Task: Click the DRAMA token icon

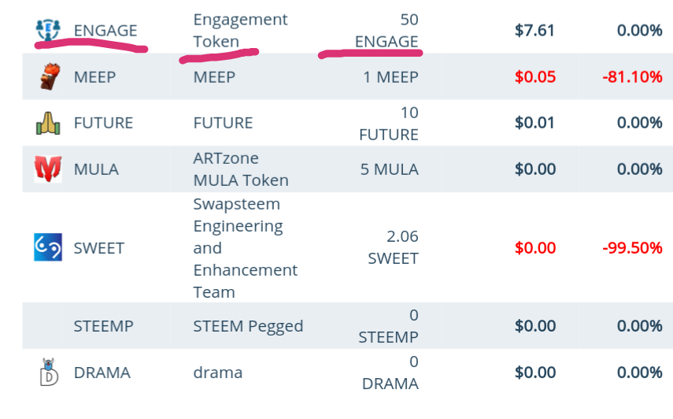Action: 49,373
